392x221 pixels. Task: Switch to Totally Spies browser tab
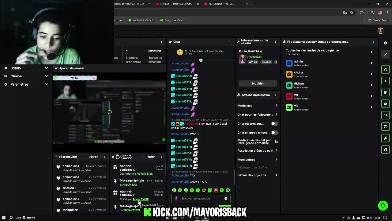[x=177, y=4]
